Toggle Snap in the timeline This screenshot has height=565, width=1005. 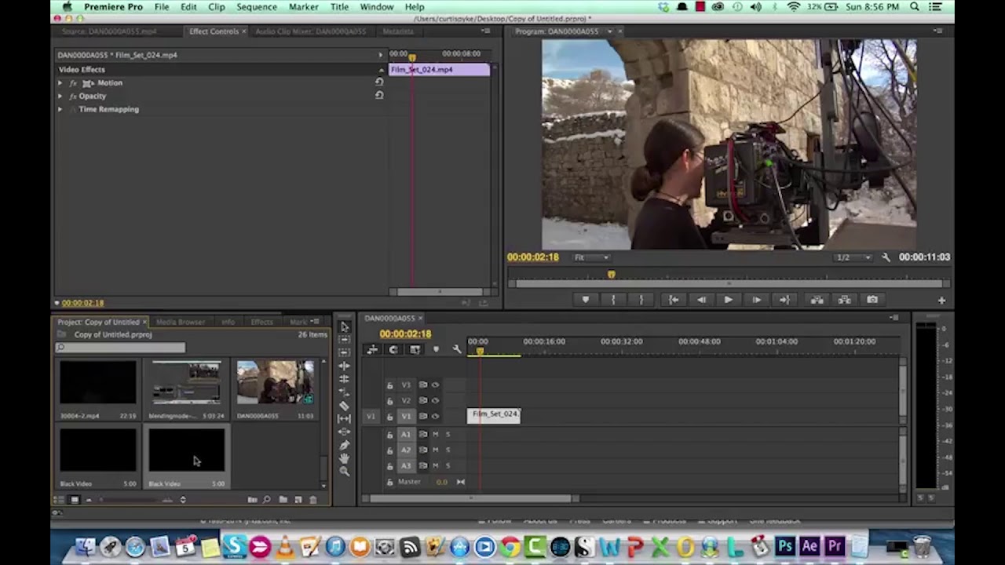tap(393, 349)
